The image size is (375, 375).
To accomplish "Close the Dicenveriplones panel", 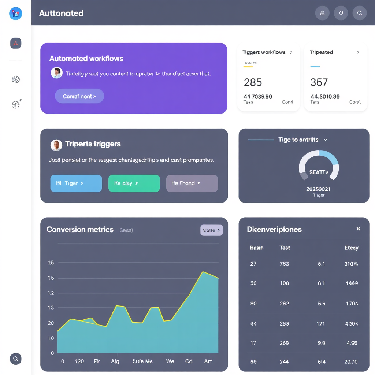I will 358,229.
